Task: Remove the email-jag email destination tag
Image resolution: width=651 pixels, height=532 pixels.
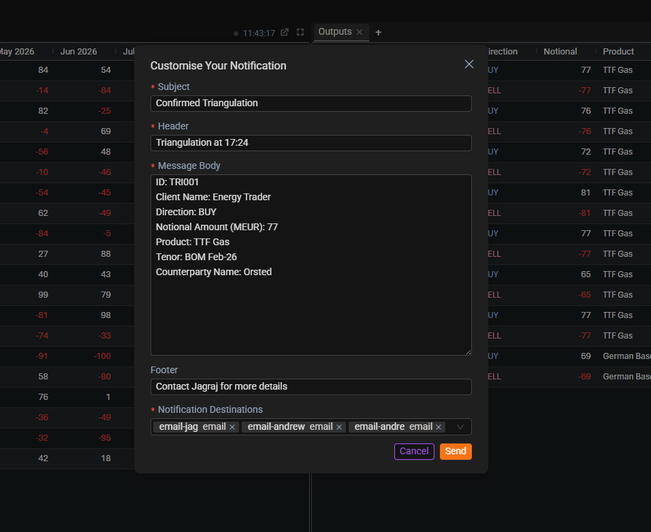Action: click(x=232, y=427)
